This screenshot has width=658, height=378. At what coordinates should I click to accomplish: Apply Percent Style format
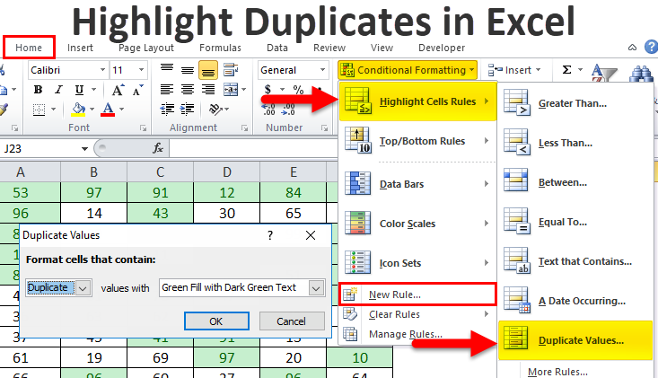[x=298, y=90]
